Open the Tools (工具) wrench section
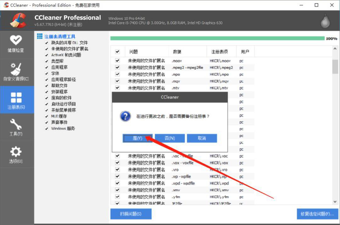 16,127
